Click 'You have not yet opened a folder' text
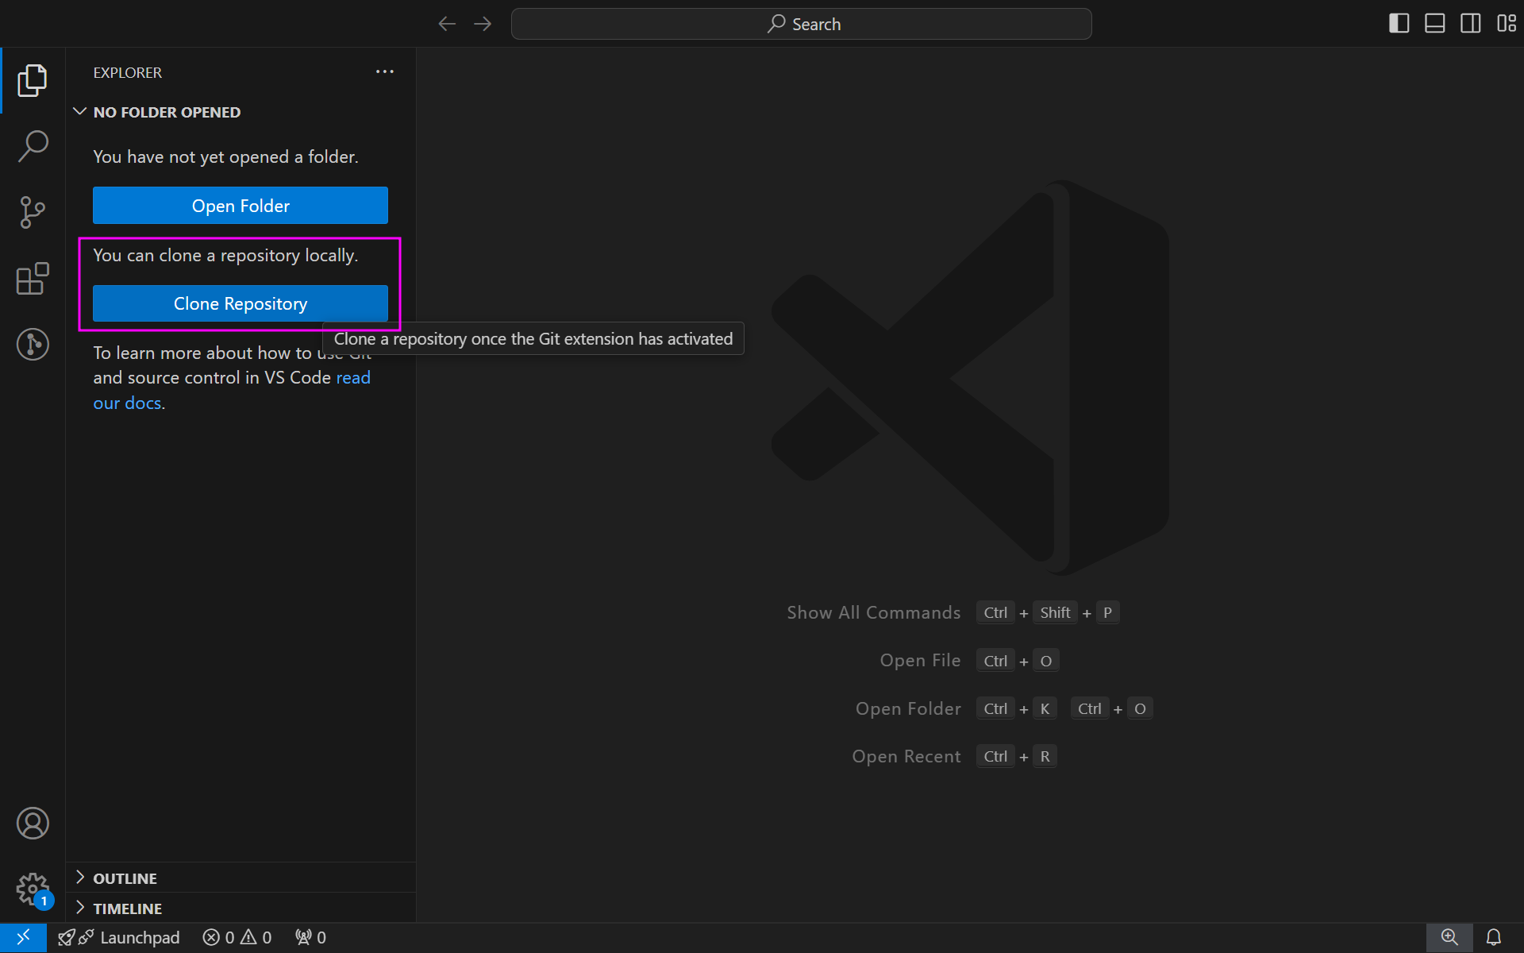 click(225, 157)
